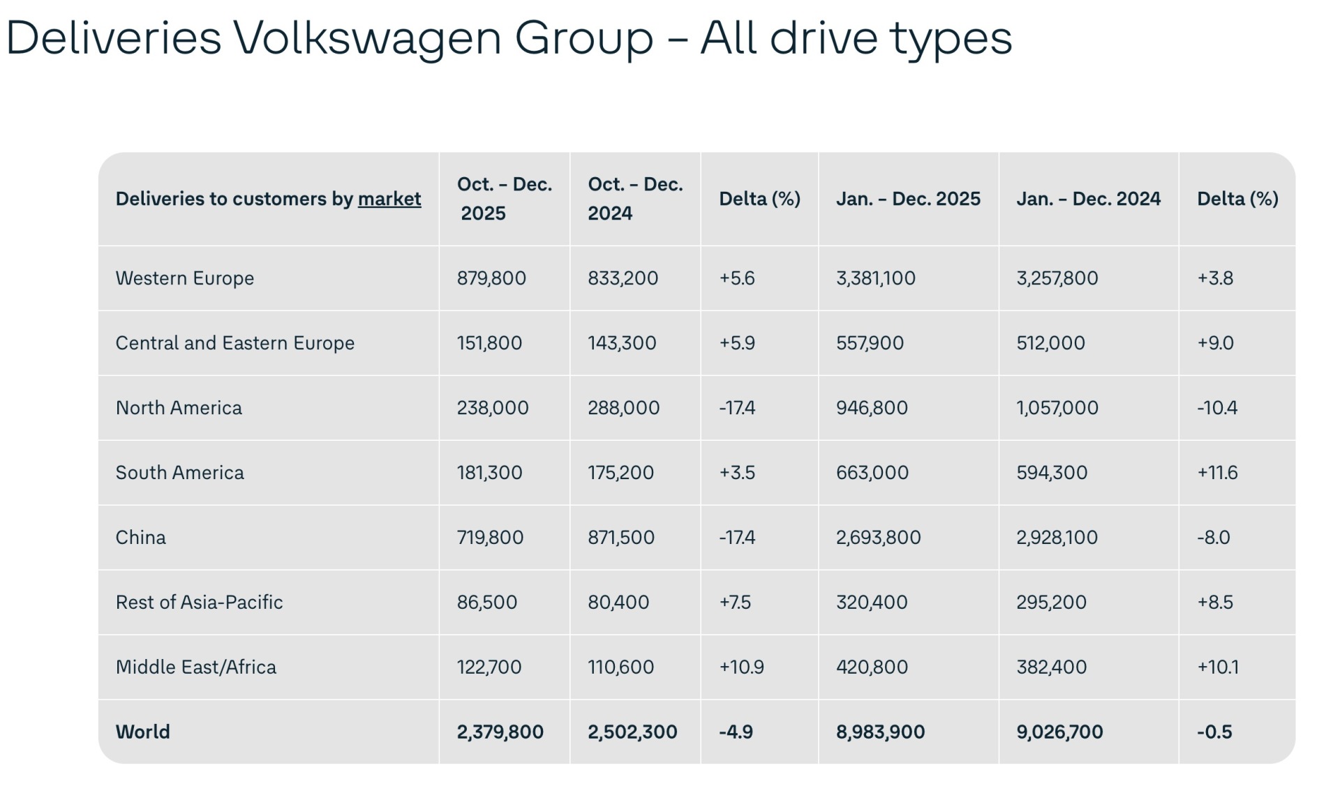
Task: Click the 'Jan. – Dec. 2025' column header
Action: coord(907,199)
